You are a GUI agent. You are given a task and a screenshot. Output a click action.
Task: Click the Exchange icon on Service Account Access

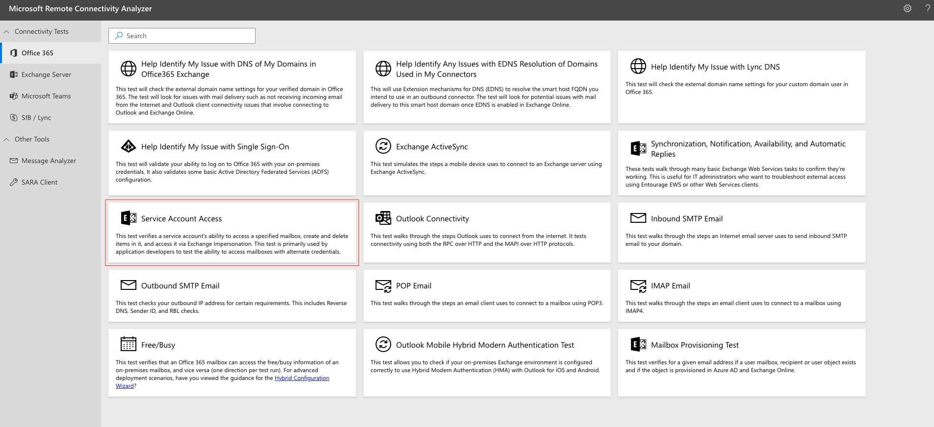point(129,218)
